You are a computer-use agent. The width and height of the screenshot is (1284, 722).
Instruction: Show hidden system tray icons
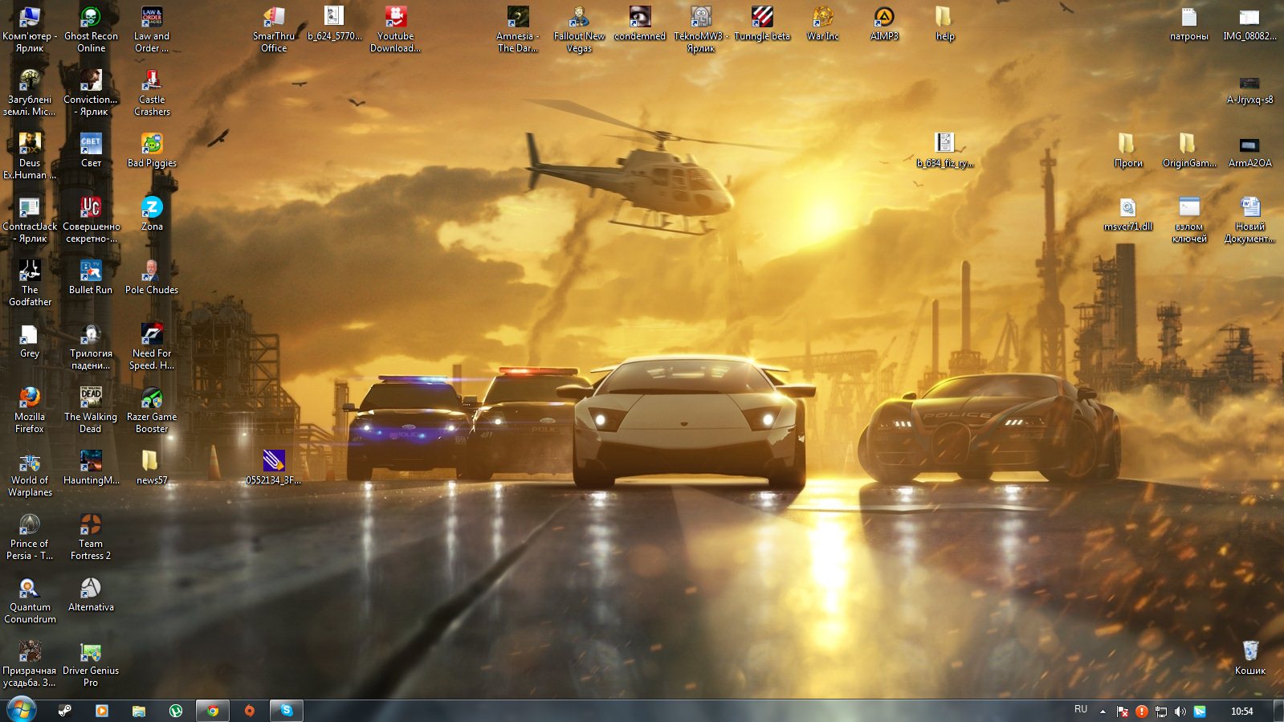tap(1103, 711)
